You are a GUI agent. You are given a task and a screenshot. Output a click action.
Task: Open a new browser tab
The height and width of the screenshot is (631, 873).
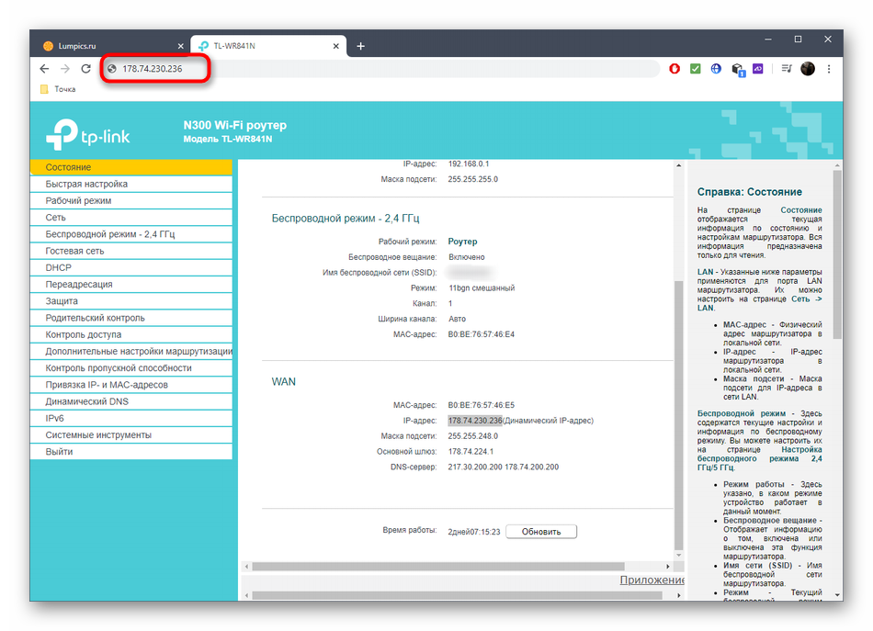click(361, 46)
